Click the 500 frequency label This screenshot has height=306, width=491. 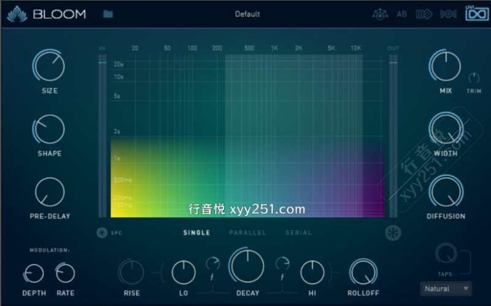249,48
